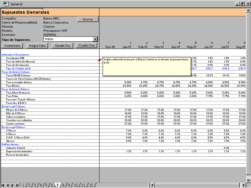The width and height of the screenshot is (251, 188).
Task: Click the Asigna Valor button
Action: pyautogui.click(x=37, y=45)
